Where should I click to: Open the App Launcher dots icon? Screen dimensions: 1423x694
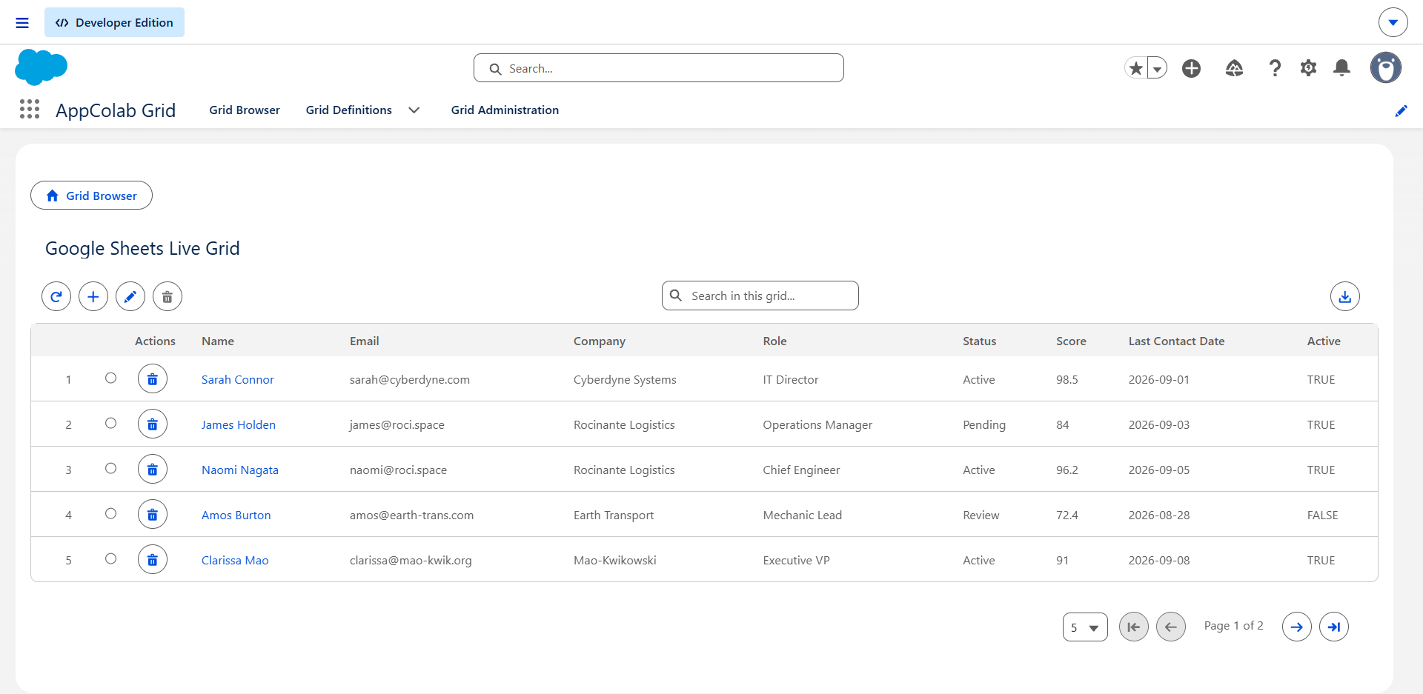(30, 110)
